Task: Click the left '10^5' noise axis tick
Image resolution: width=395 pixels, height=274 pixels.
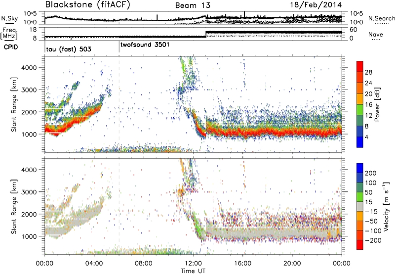Action: (x=30, y=14)
